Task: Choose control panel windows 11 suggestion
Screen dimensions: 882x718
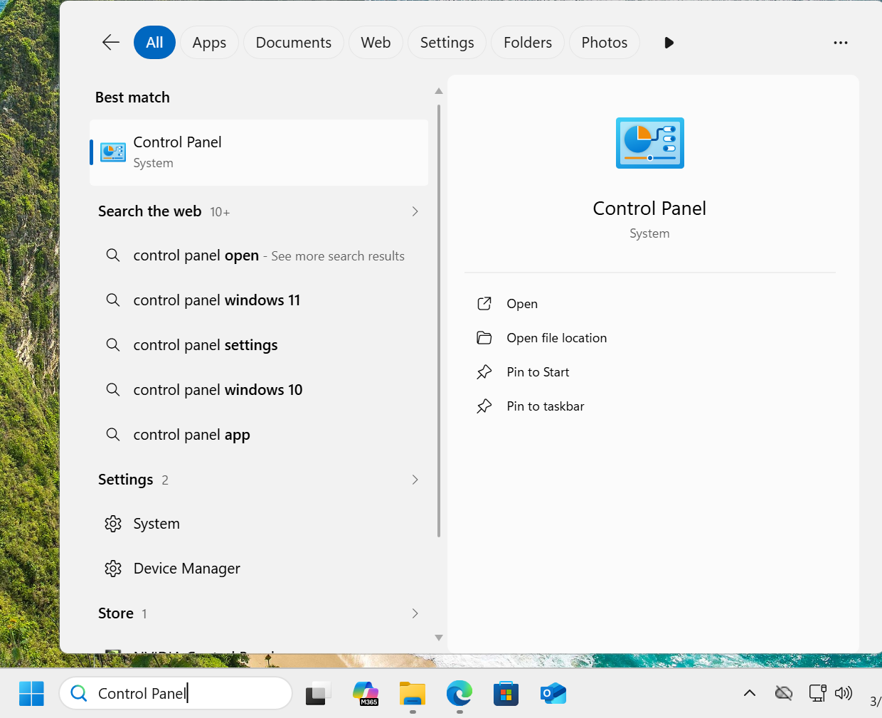Action: coord(259,300)
